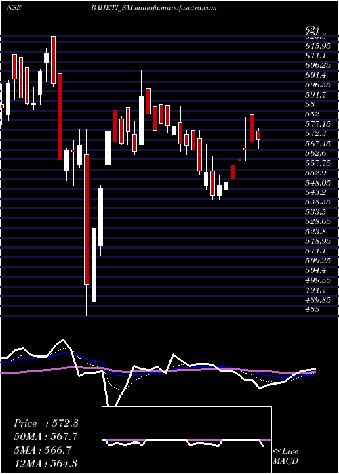Screen dimensions: 339x474
Task: Click the 489.85 price axis label
Action: pyautogui.click(x=318, y=299)
